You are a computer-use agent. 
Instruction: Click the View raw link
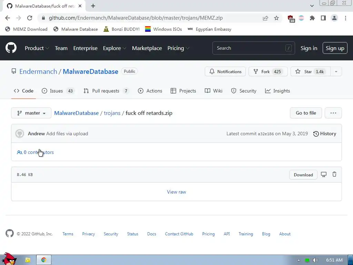(x=176, y=192)
